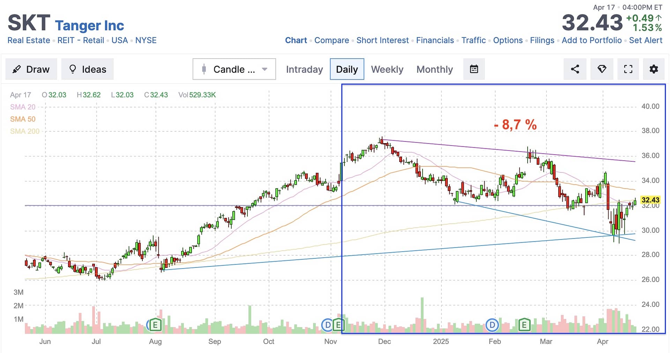Click the pencil icon in Draw button
This screenshot has height=353, width=670.
(16, 69)
